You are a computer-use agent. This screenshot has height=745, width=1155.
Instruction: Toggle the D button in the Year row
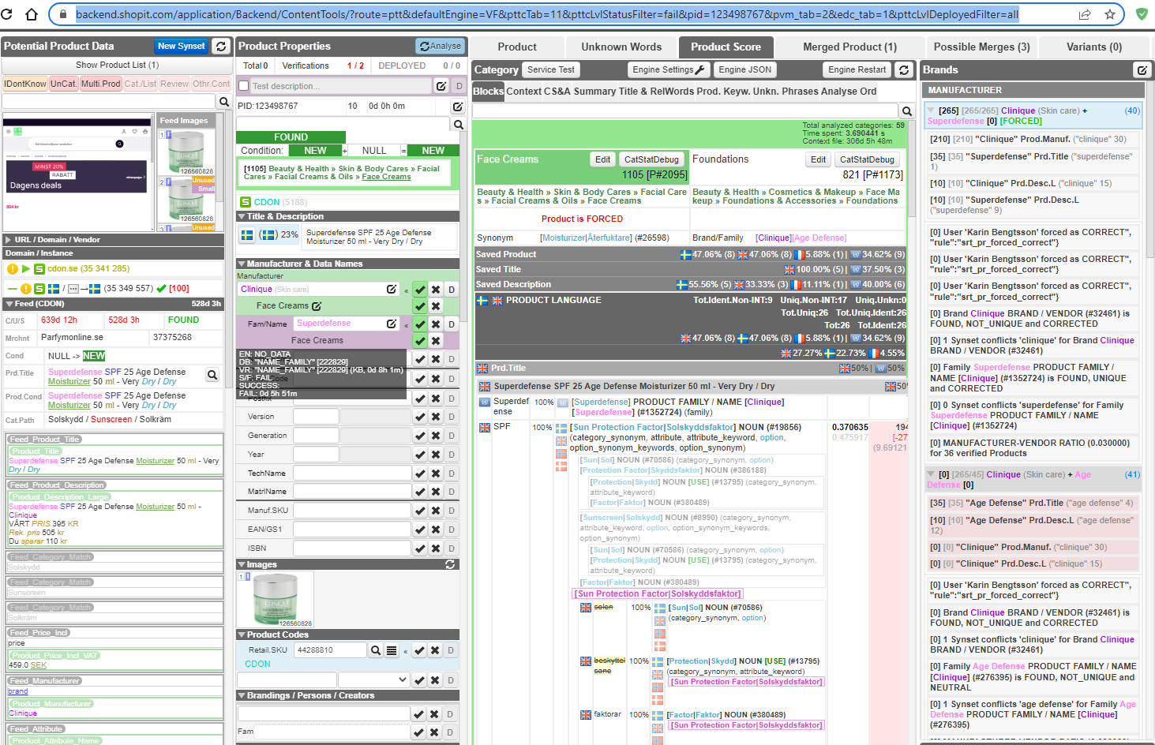pos(452,455)
